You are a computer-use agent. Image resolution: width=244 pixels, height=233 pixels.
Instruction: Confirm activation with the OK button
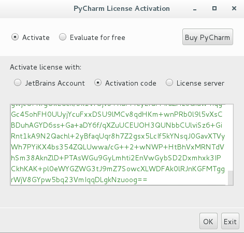208,221
